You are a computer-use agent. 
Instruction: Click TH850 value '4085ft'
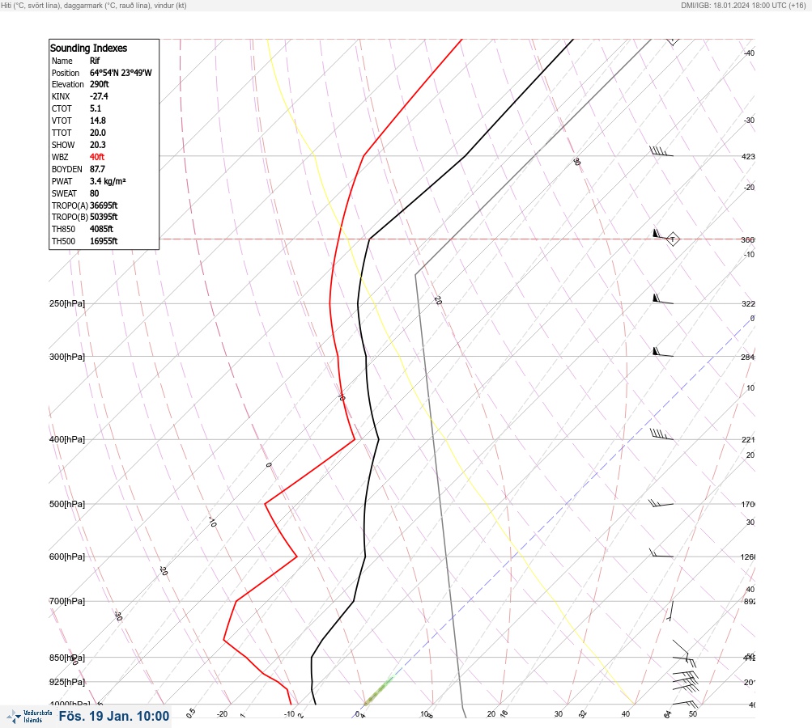(101, 229)
